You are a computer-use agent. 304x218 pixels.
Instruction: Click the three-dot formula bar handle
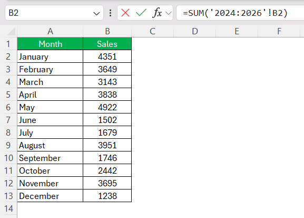pyautogui.click(x=110, y=13)
